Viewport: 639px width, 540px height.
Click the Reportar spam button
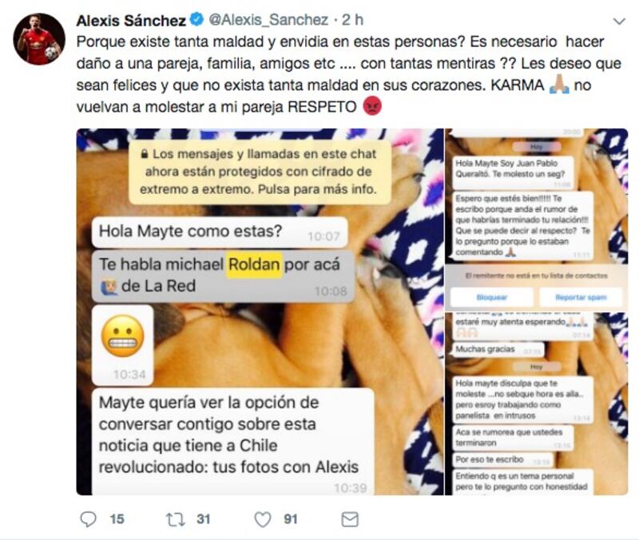click(x=581, y=297)
